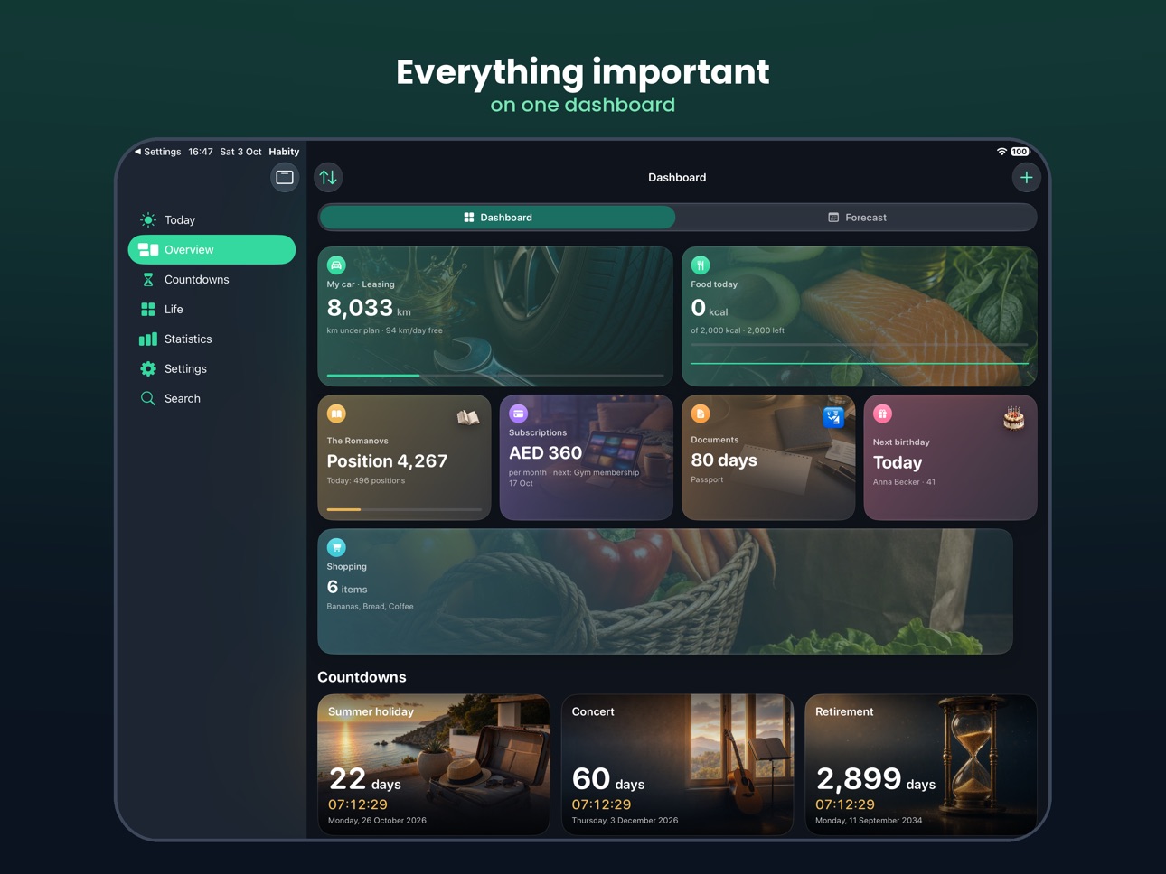Click the Countdowns section heading
Screen dimensions: 1166x874
tap(362, 677)
